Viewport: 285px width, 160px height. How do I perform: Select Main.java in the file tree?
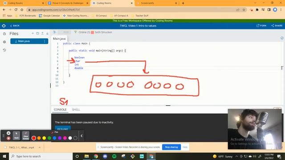[x=29, y=41]
